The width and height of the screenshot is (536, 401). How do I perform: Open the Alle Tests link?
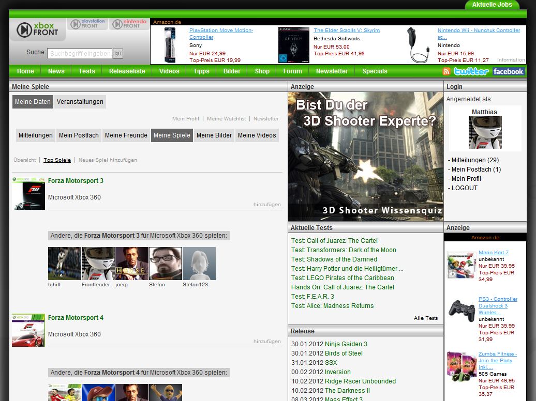425,318
